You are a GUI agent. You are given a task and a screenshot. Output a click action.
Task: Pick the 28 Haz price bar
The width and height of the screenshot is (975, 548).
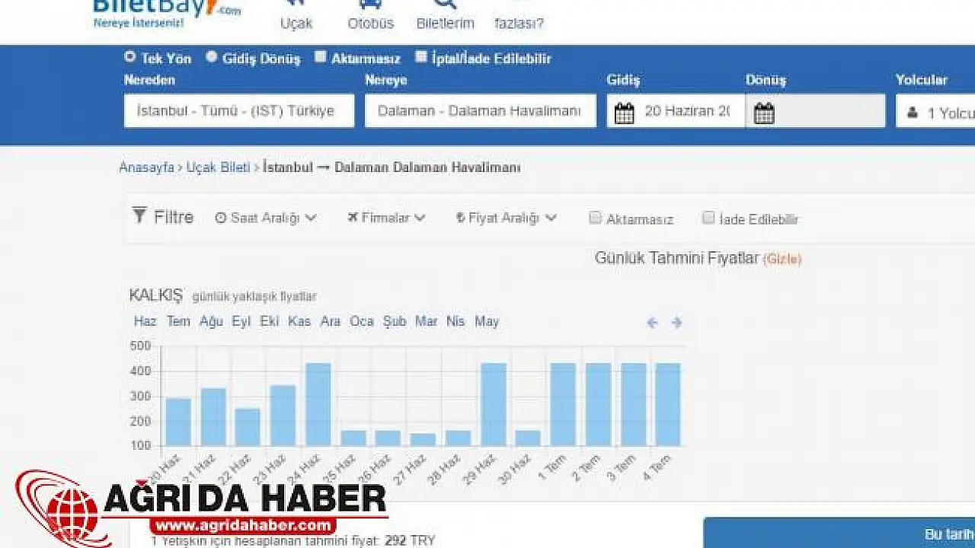(x=458, y=438)
